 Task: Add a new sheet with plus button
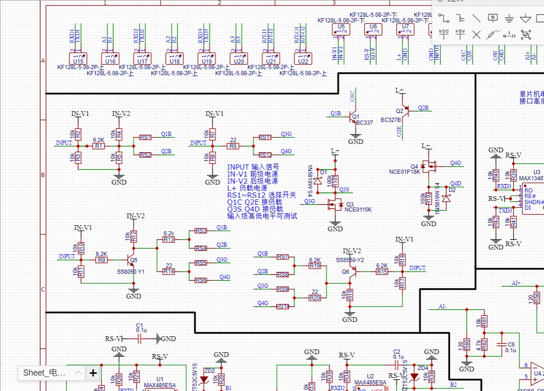point(93,373)
